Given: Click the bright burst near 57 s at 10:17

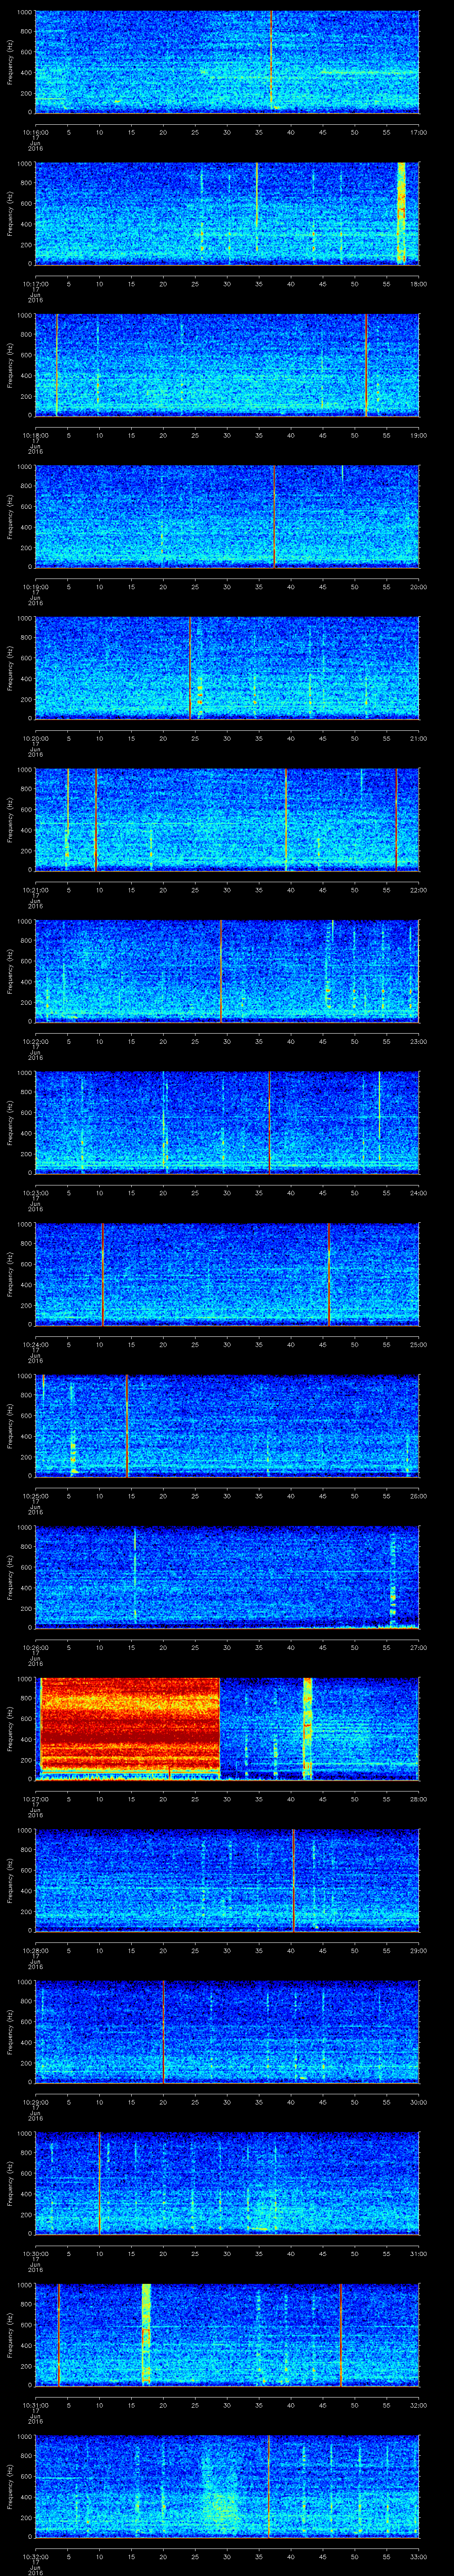Looking at the screenshot, I should pyautogui.click(x=401, y=213).
